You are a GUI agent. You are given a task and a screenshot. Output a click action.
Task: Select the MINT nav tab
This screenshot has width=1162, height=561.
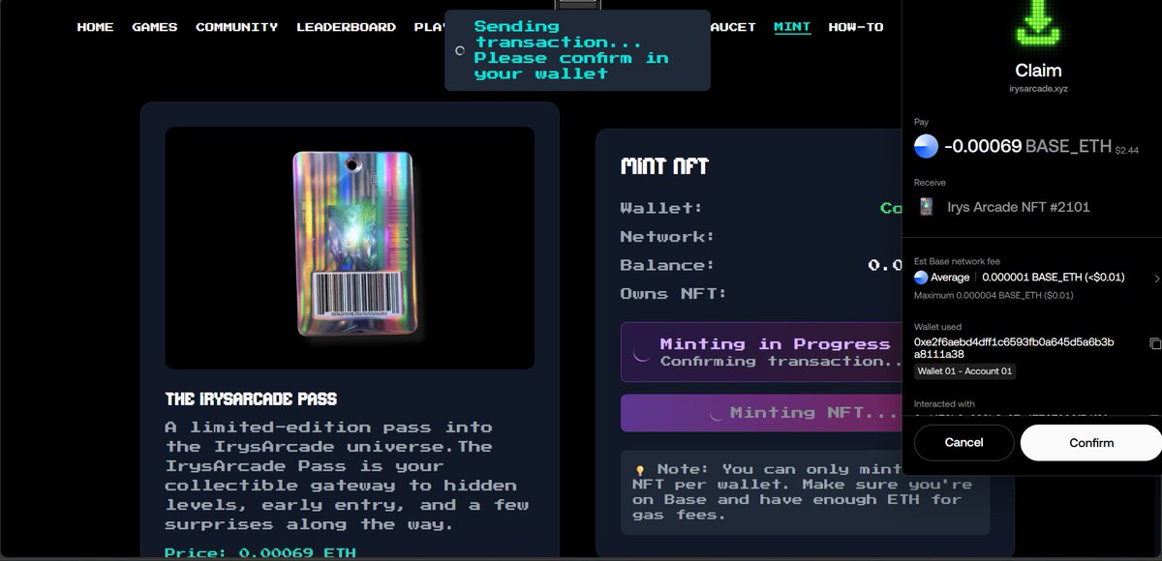792,27
